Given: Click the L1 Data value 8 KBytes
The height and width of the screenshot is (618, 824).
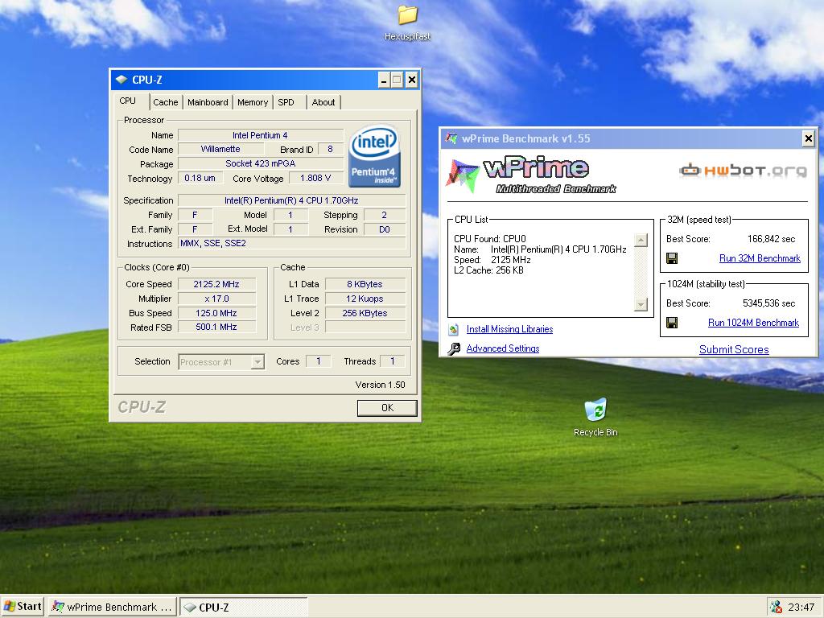Looking at the screenshot, I should point(365,284).
